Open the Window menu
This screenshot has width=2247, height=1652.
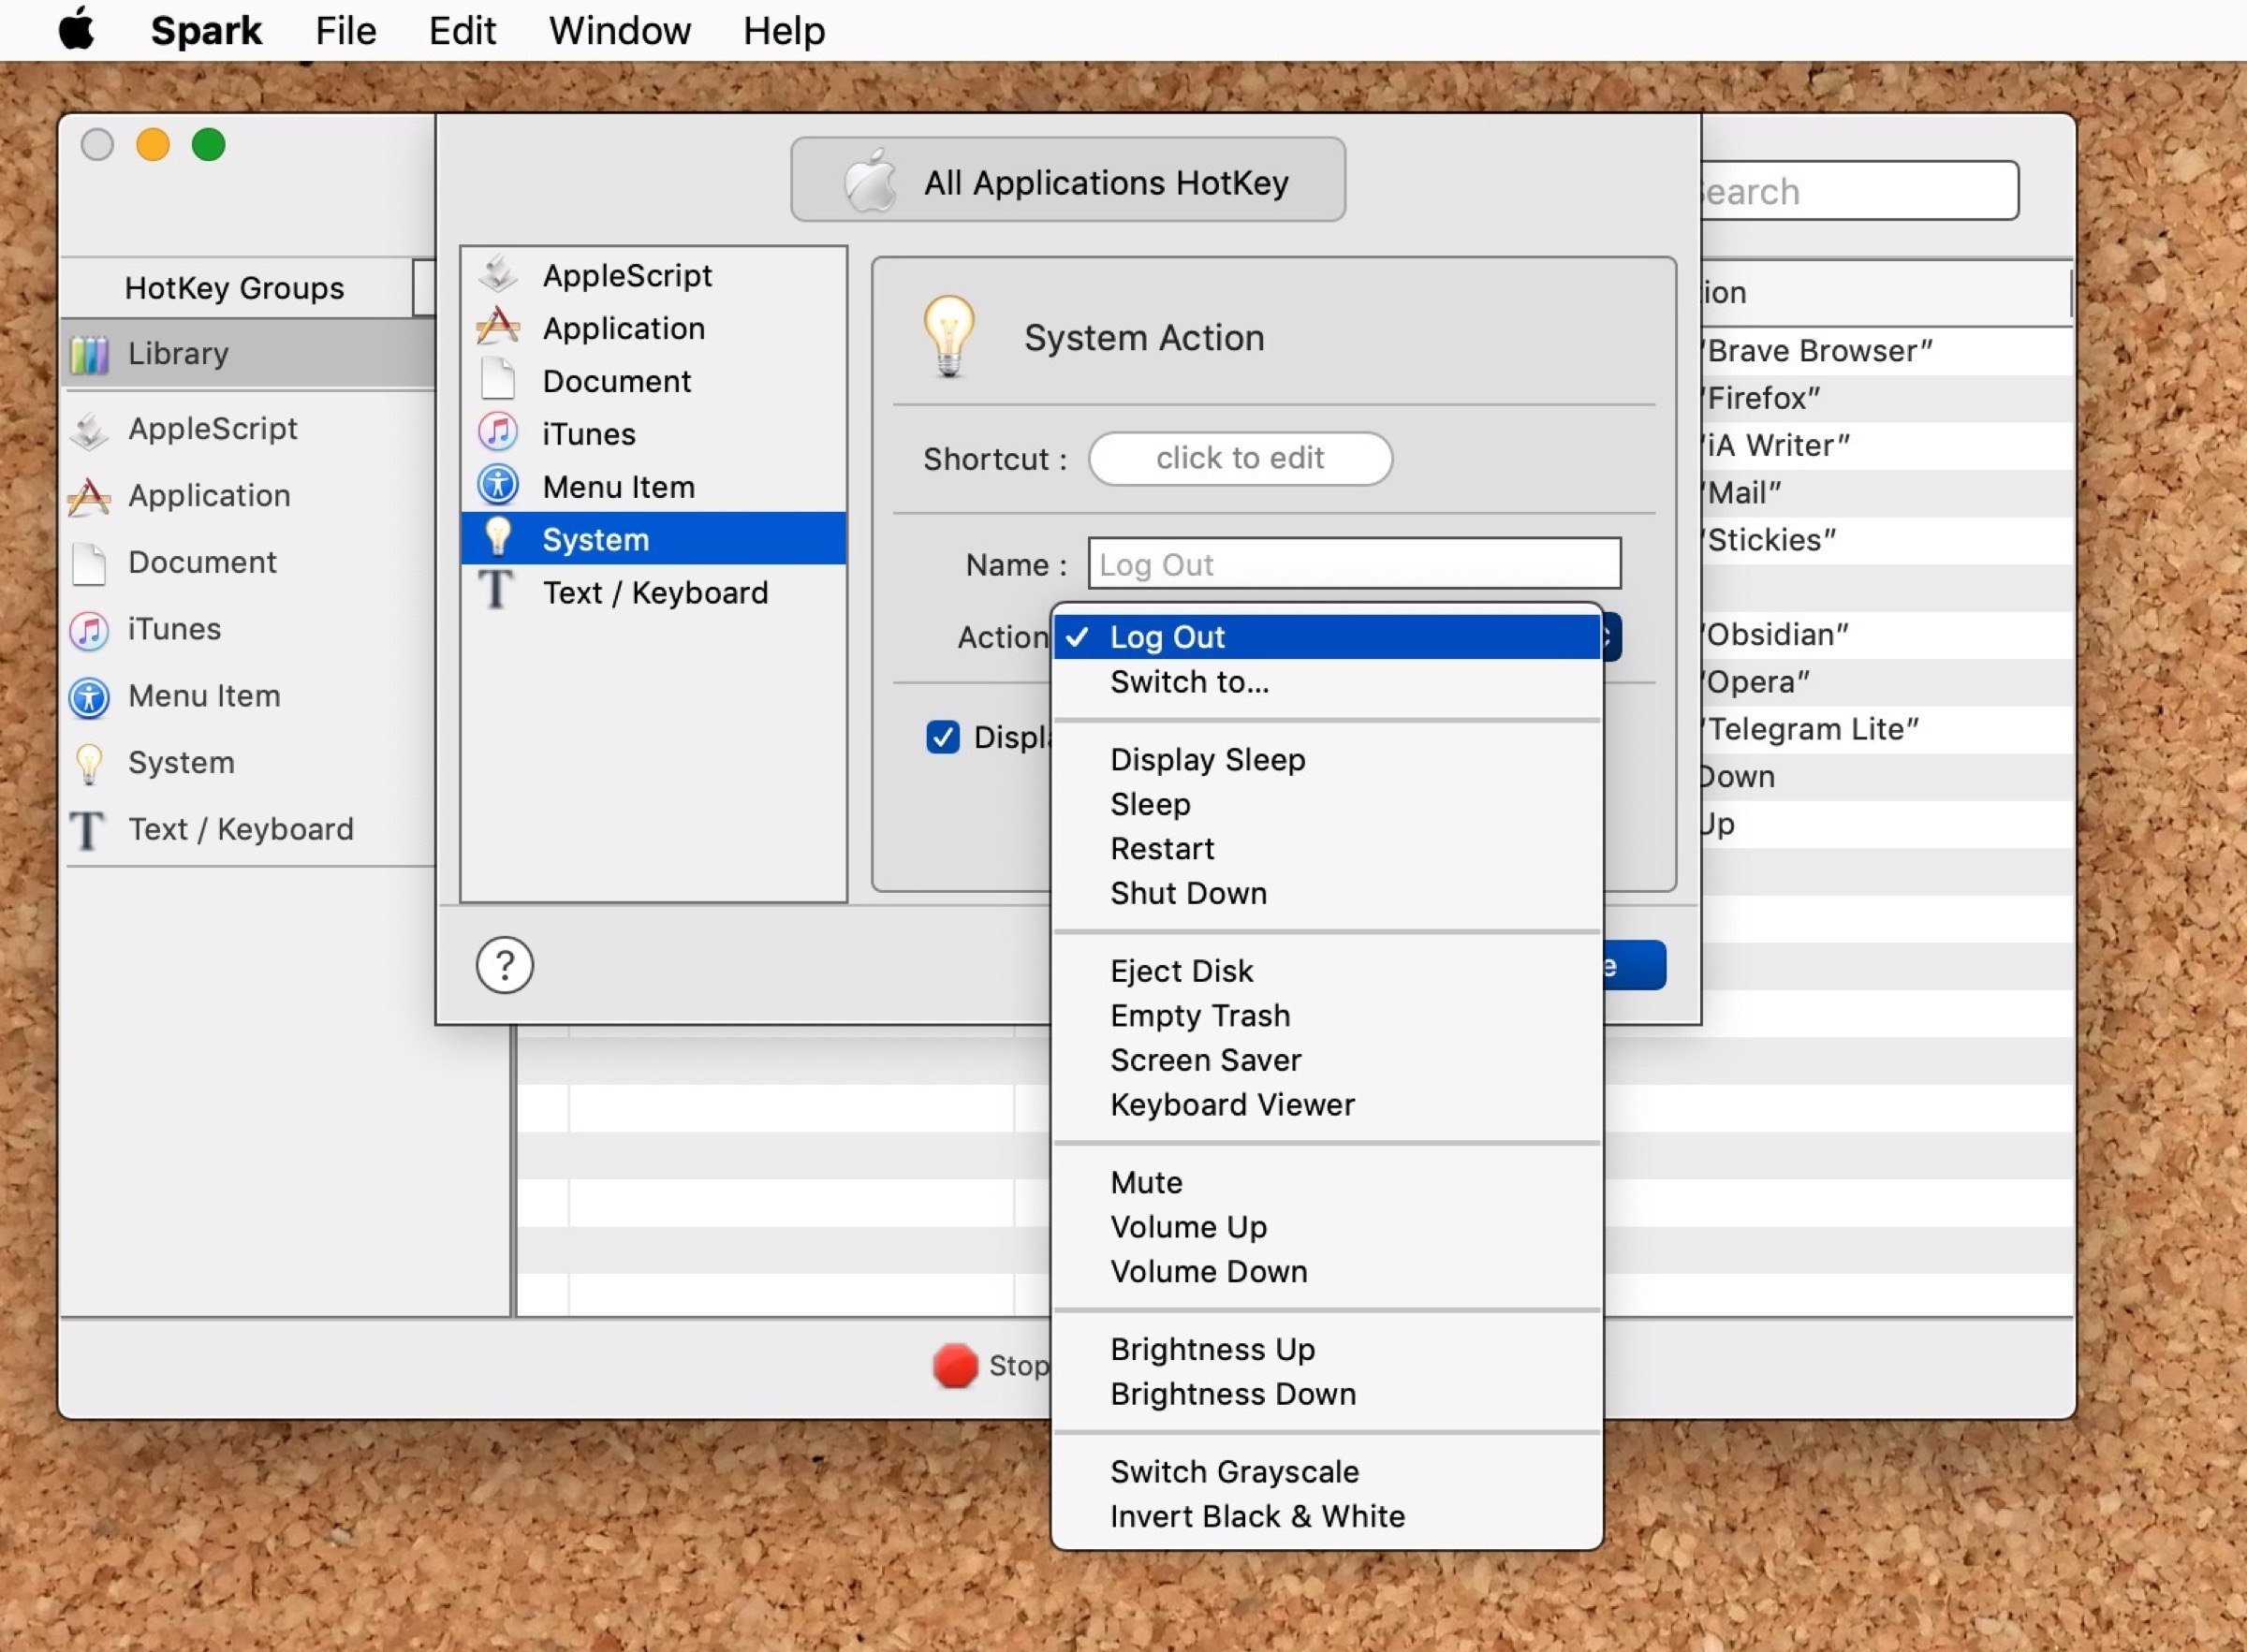click(x=619, y=31)
